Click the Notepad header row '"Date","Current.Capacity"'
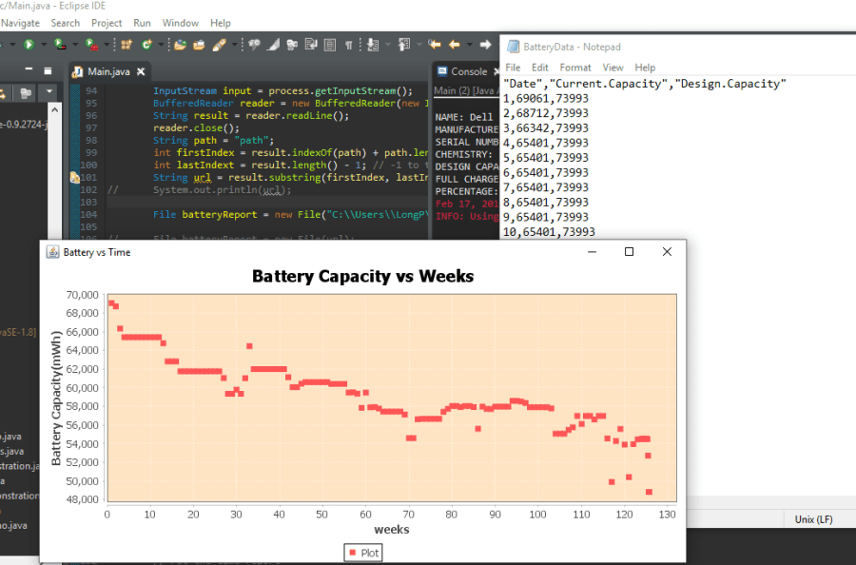 point(644,84)
